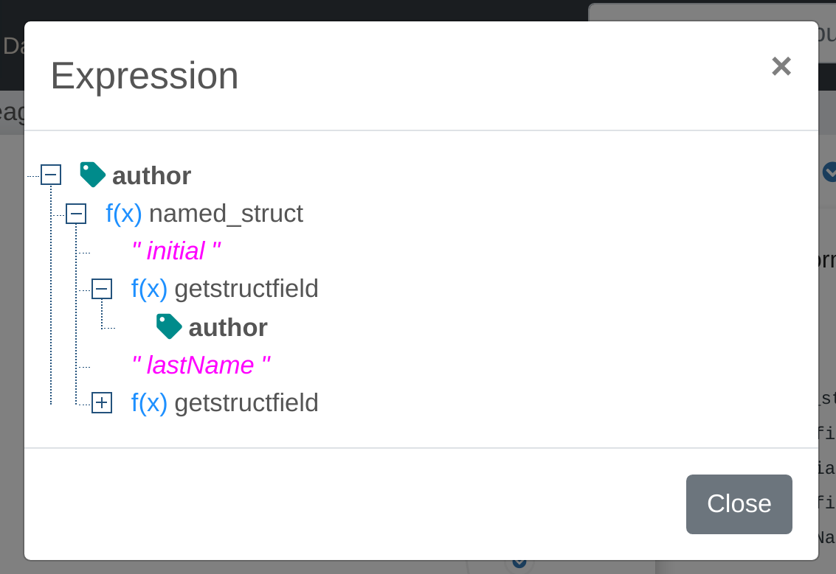This screenshot has width=836, height=574.
Task: Click the Close button
Action: 739,504
